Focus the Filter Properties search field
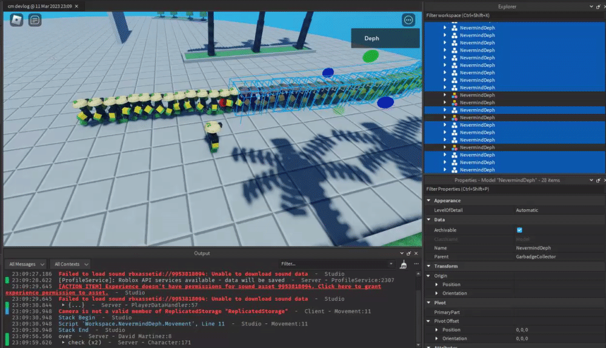 [x=514, y=189]
